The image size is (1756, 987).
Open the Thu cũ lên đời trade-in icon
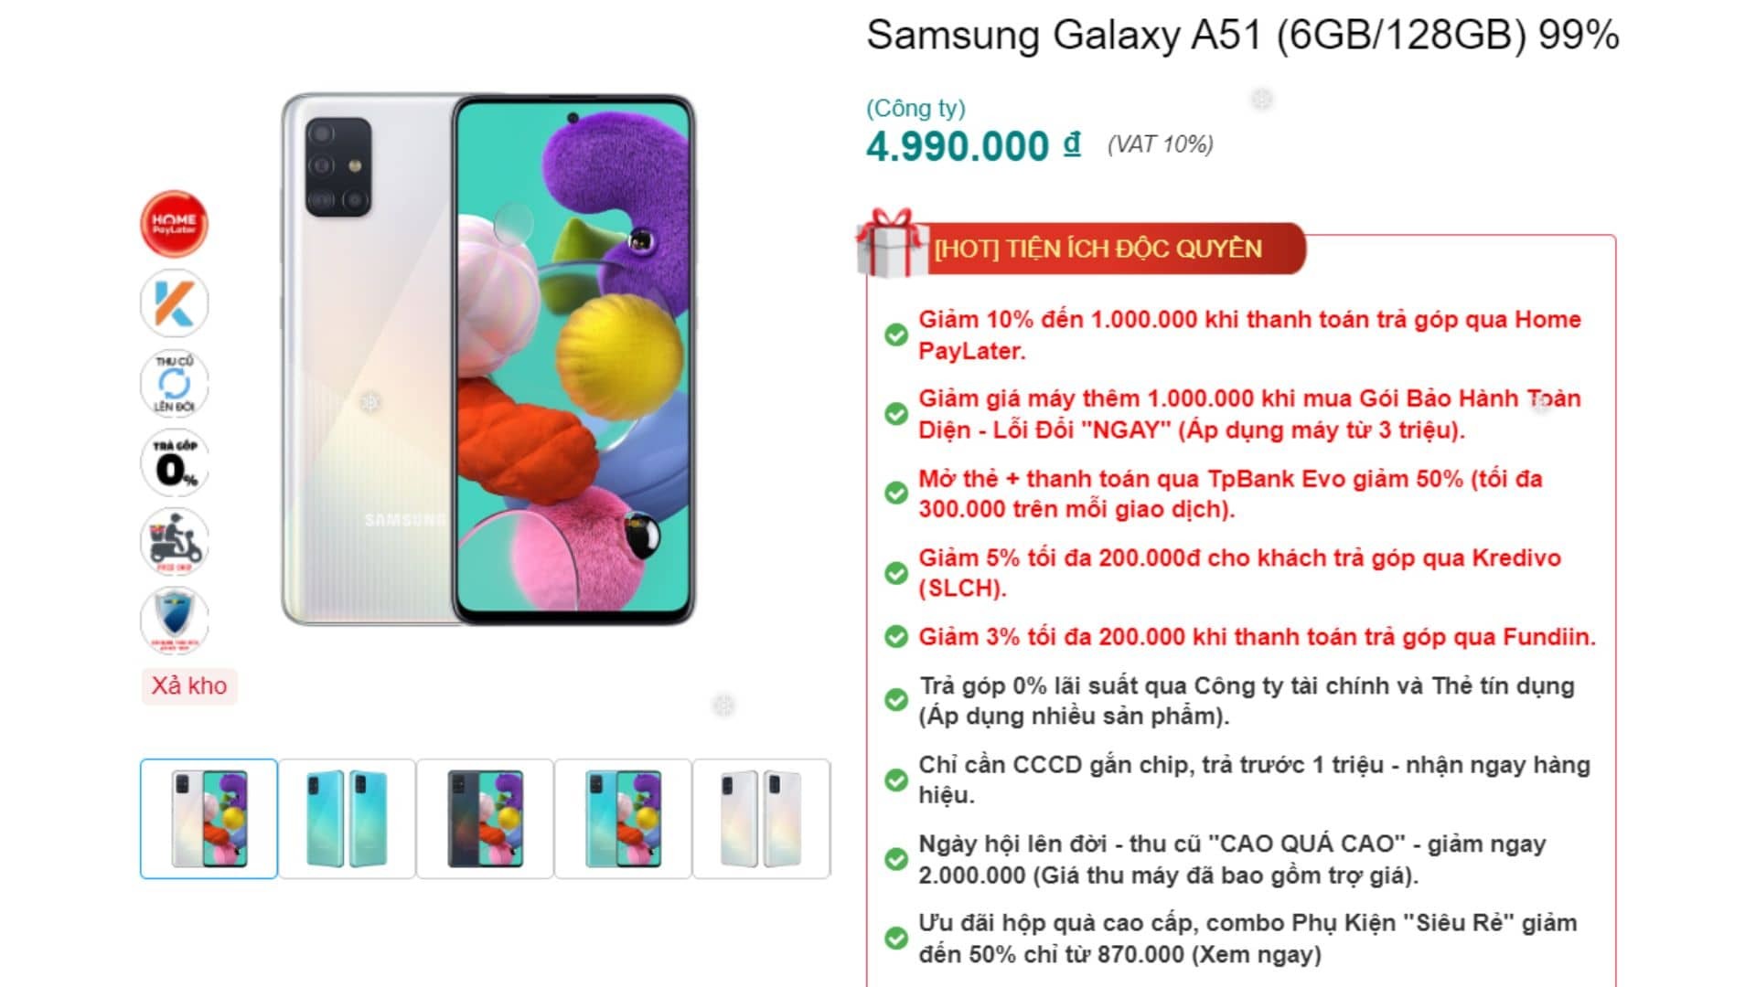click(174, 383)
